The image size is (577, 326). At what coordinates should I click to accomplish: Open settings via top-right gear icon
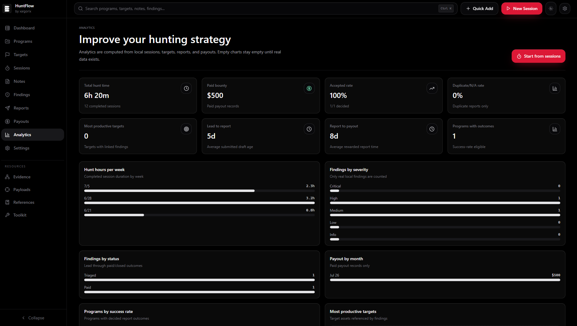point(565,8)
